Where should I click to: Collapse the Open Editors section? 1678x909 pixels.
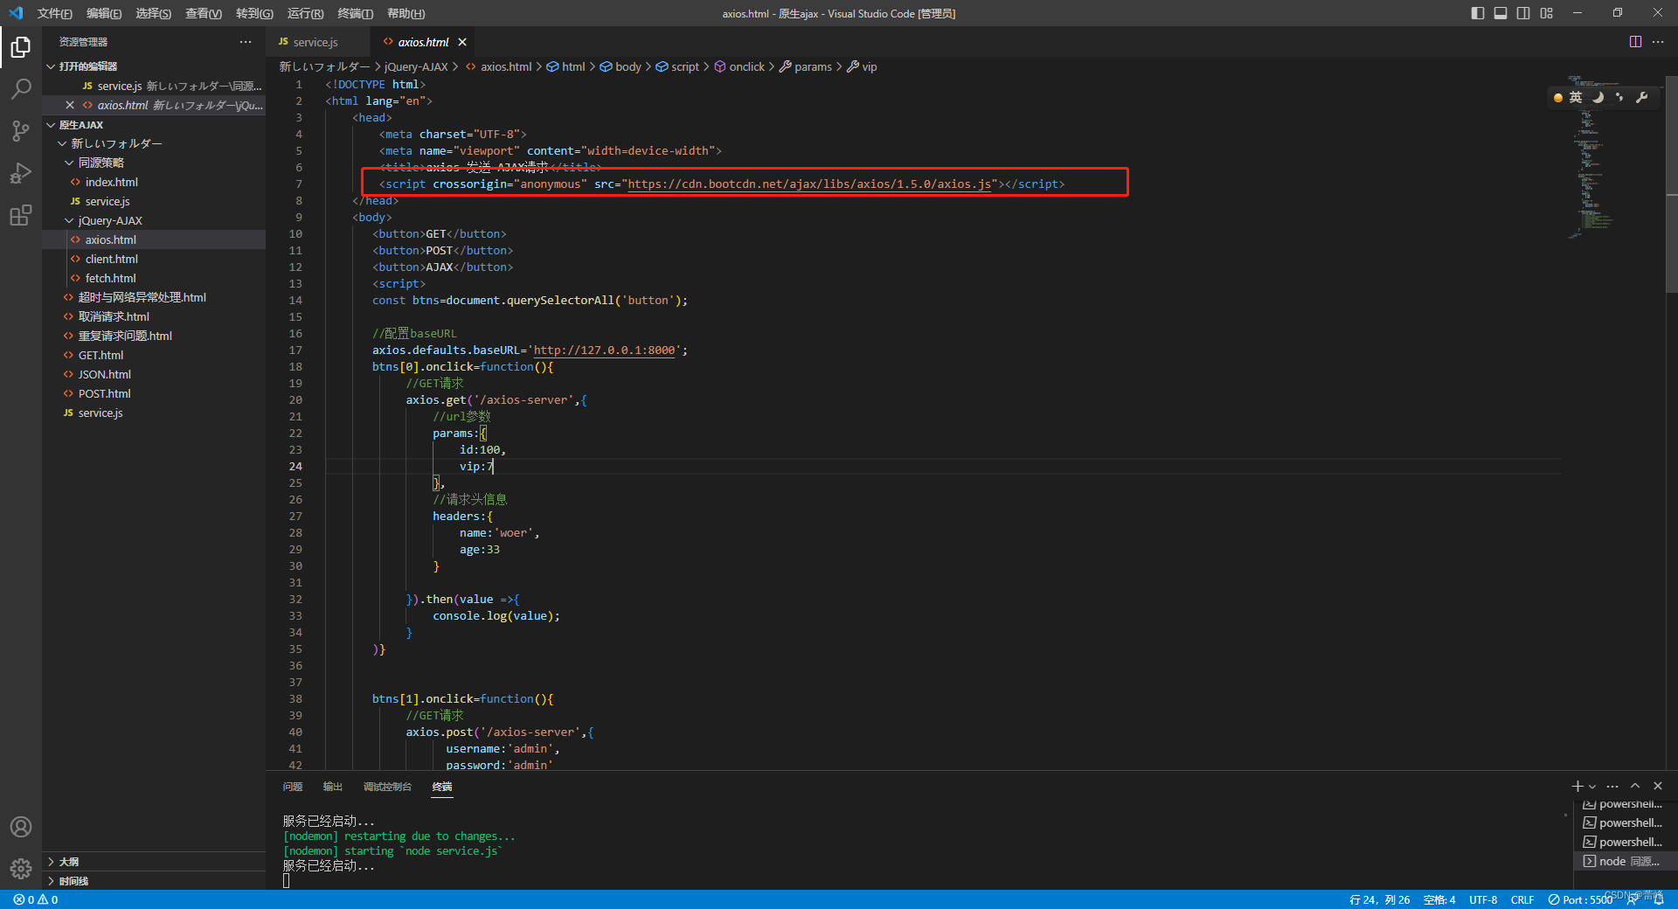click(154, 66)
